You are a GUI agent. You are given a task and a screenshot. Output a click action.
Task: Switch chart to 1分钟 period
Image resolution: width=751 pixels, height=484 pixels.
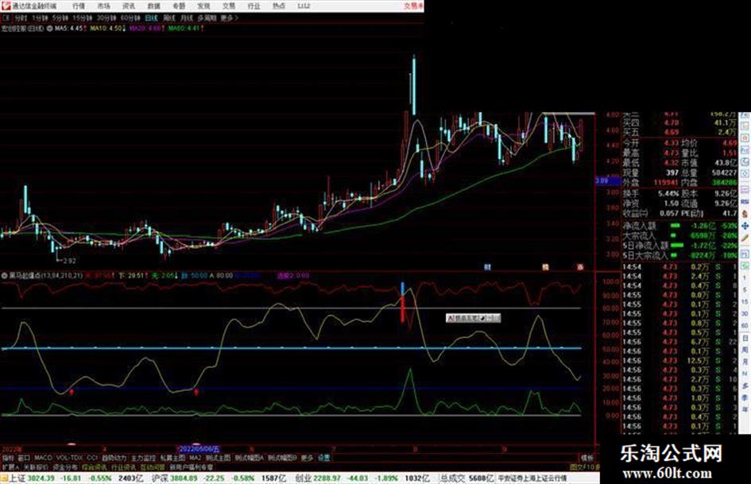[40, 17]
